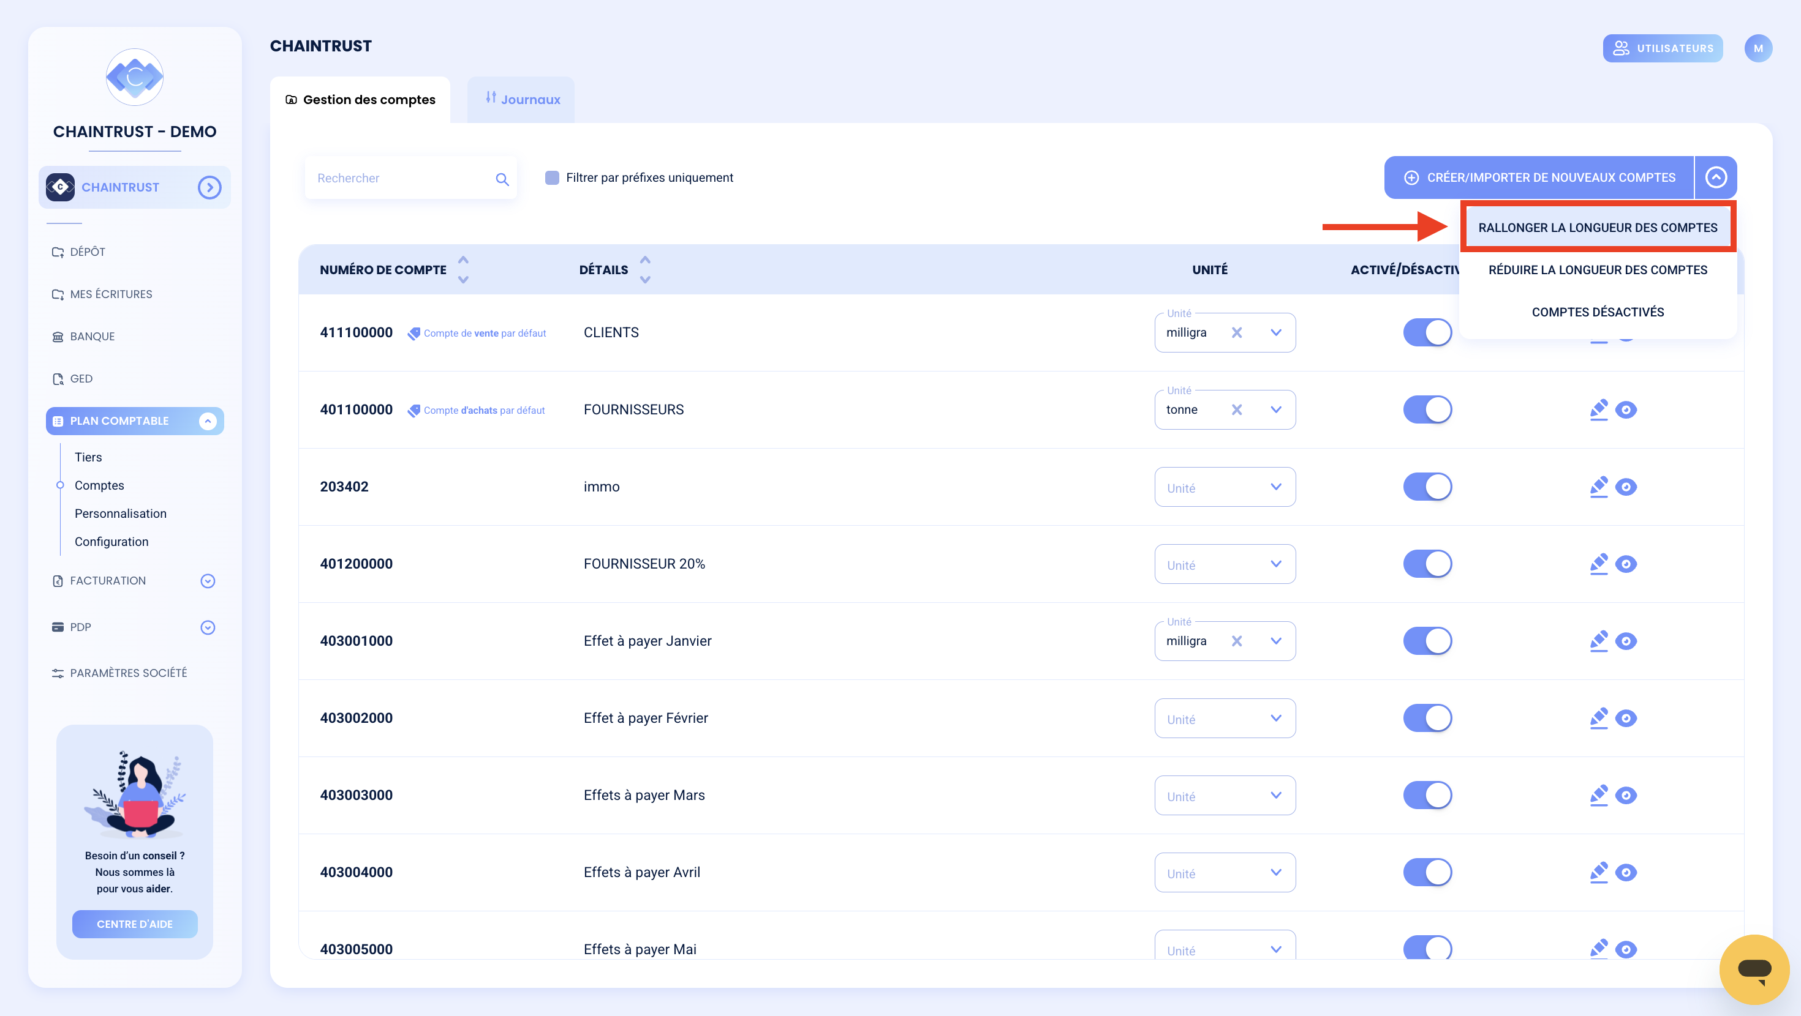Expand the Facturation submenu
Image resolution: width=1801 pixels, height=1016 pixels.
click(208, 581)
